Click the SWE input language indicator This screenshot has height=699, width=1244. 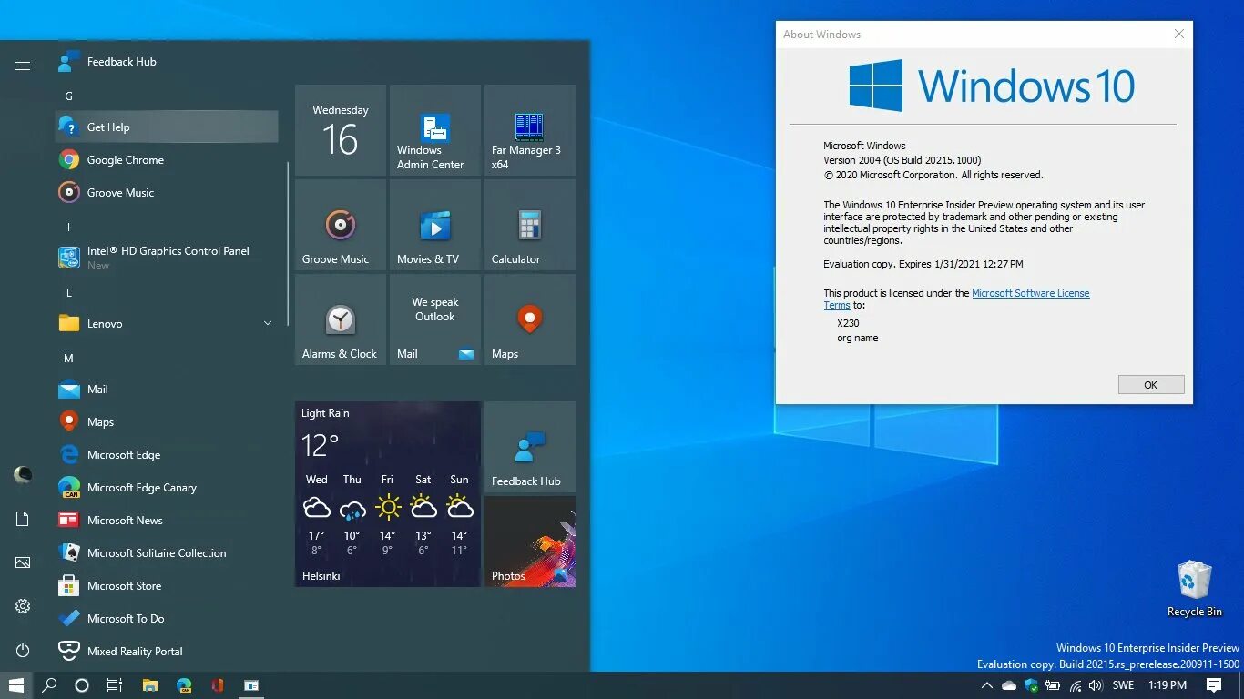point(1123,685)
